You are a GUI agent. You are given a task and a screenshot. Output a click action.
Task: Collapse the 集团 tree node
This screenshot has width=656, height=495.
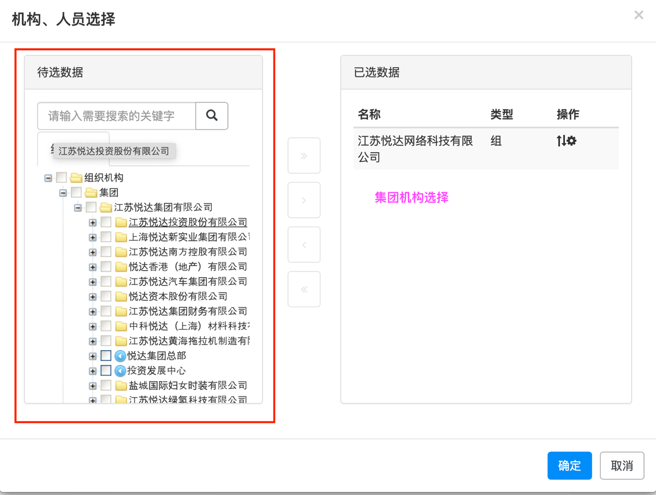(62, 192)
